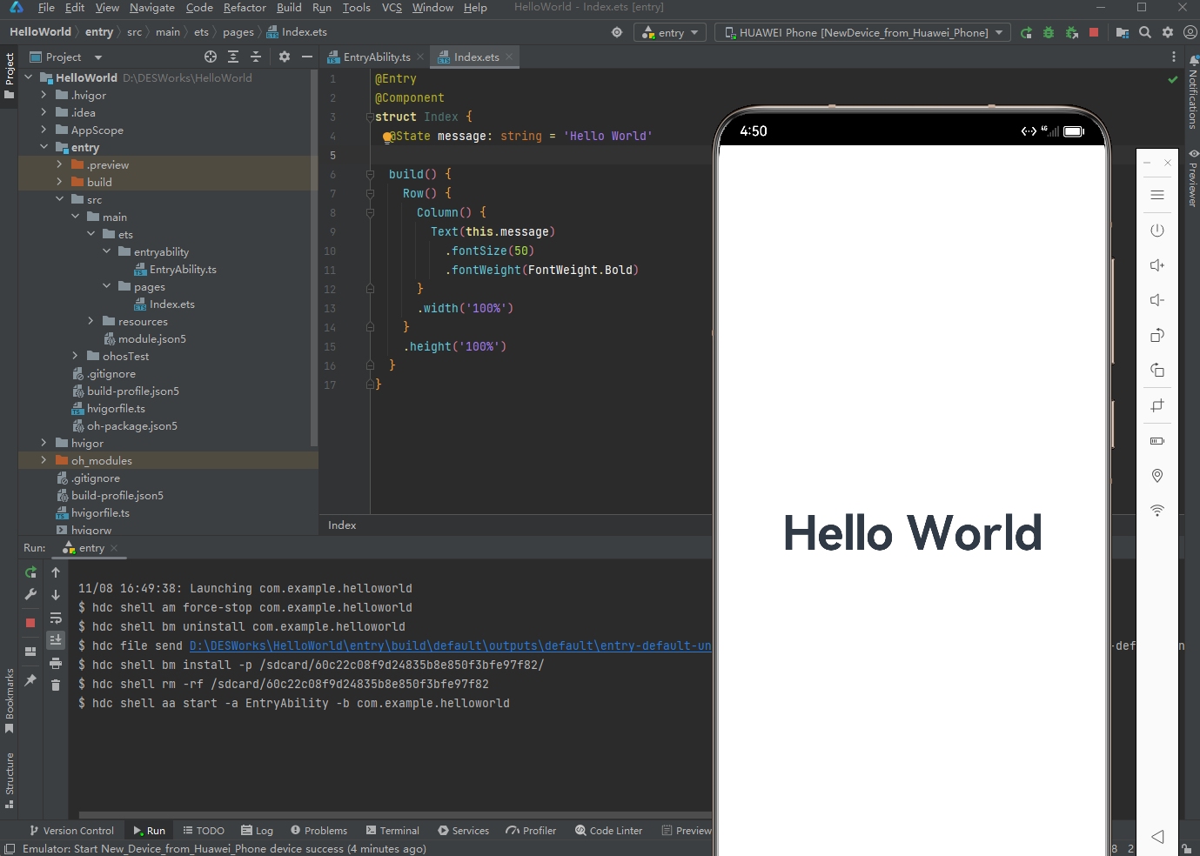The width and height of the screenshot is (1200, 856).
Task: Click the fold marker beside build() line
Action: [x=370, y=174]
